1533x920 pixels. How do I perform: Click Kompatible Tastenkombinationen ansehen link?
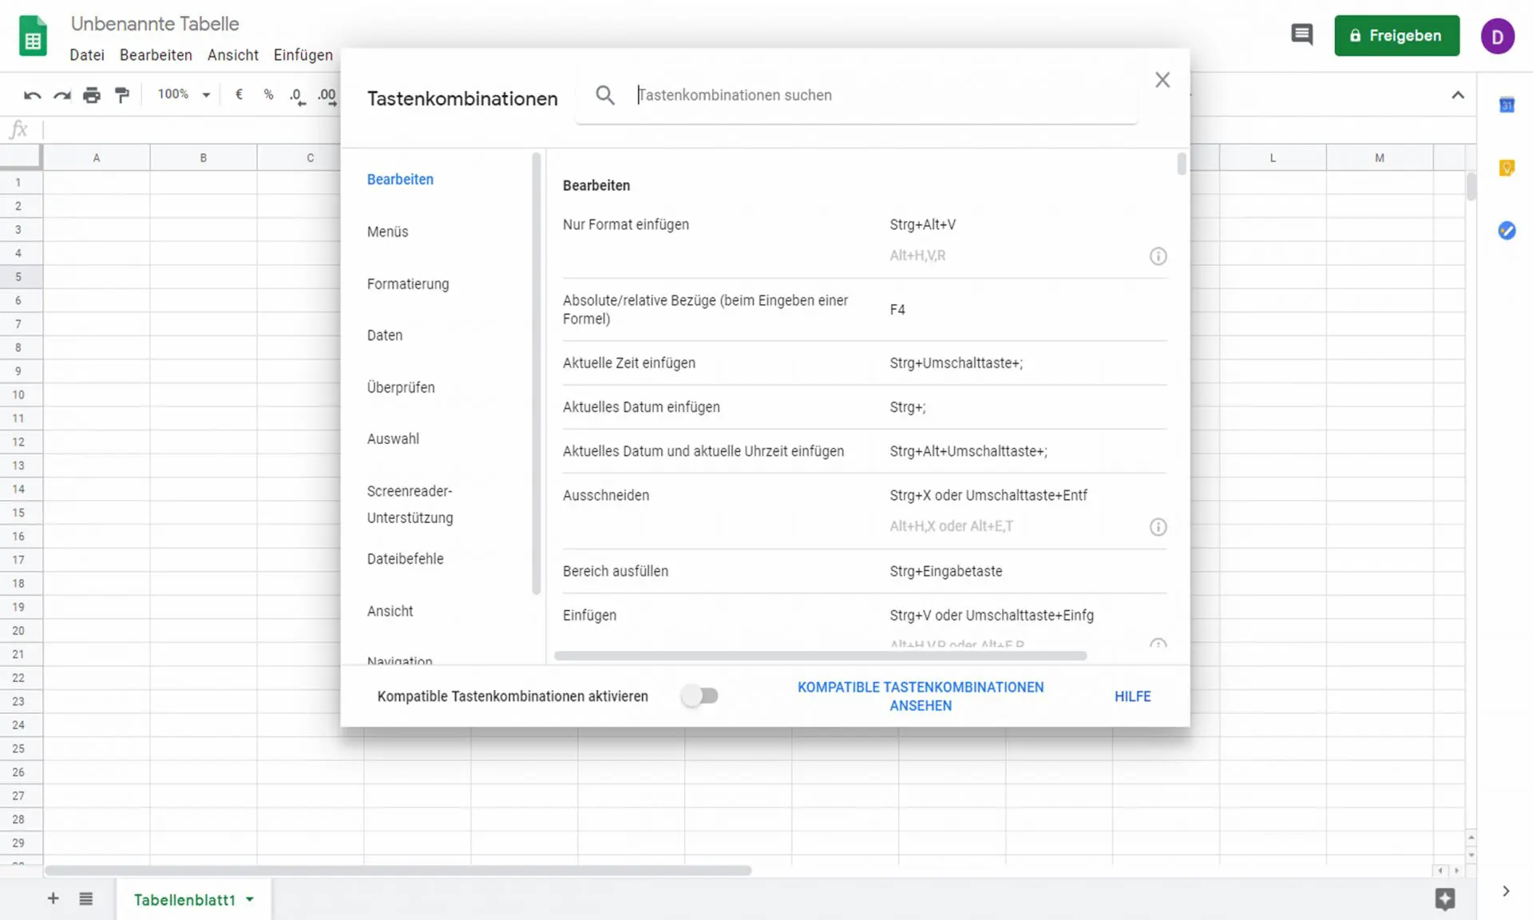tap(921, 696)
